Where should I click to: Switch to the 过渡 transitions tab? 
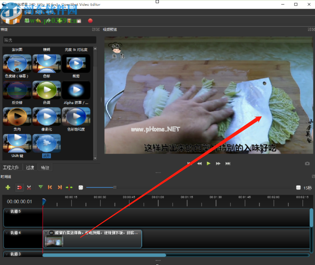point(30,167)
